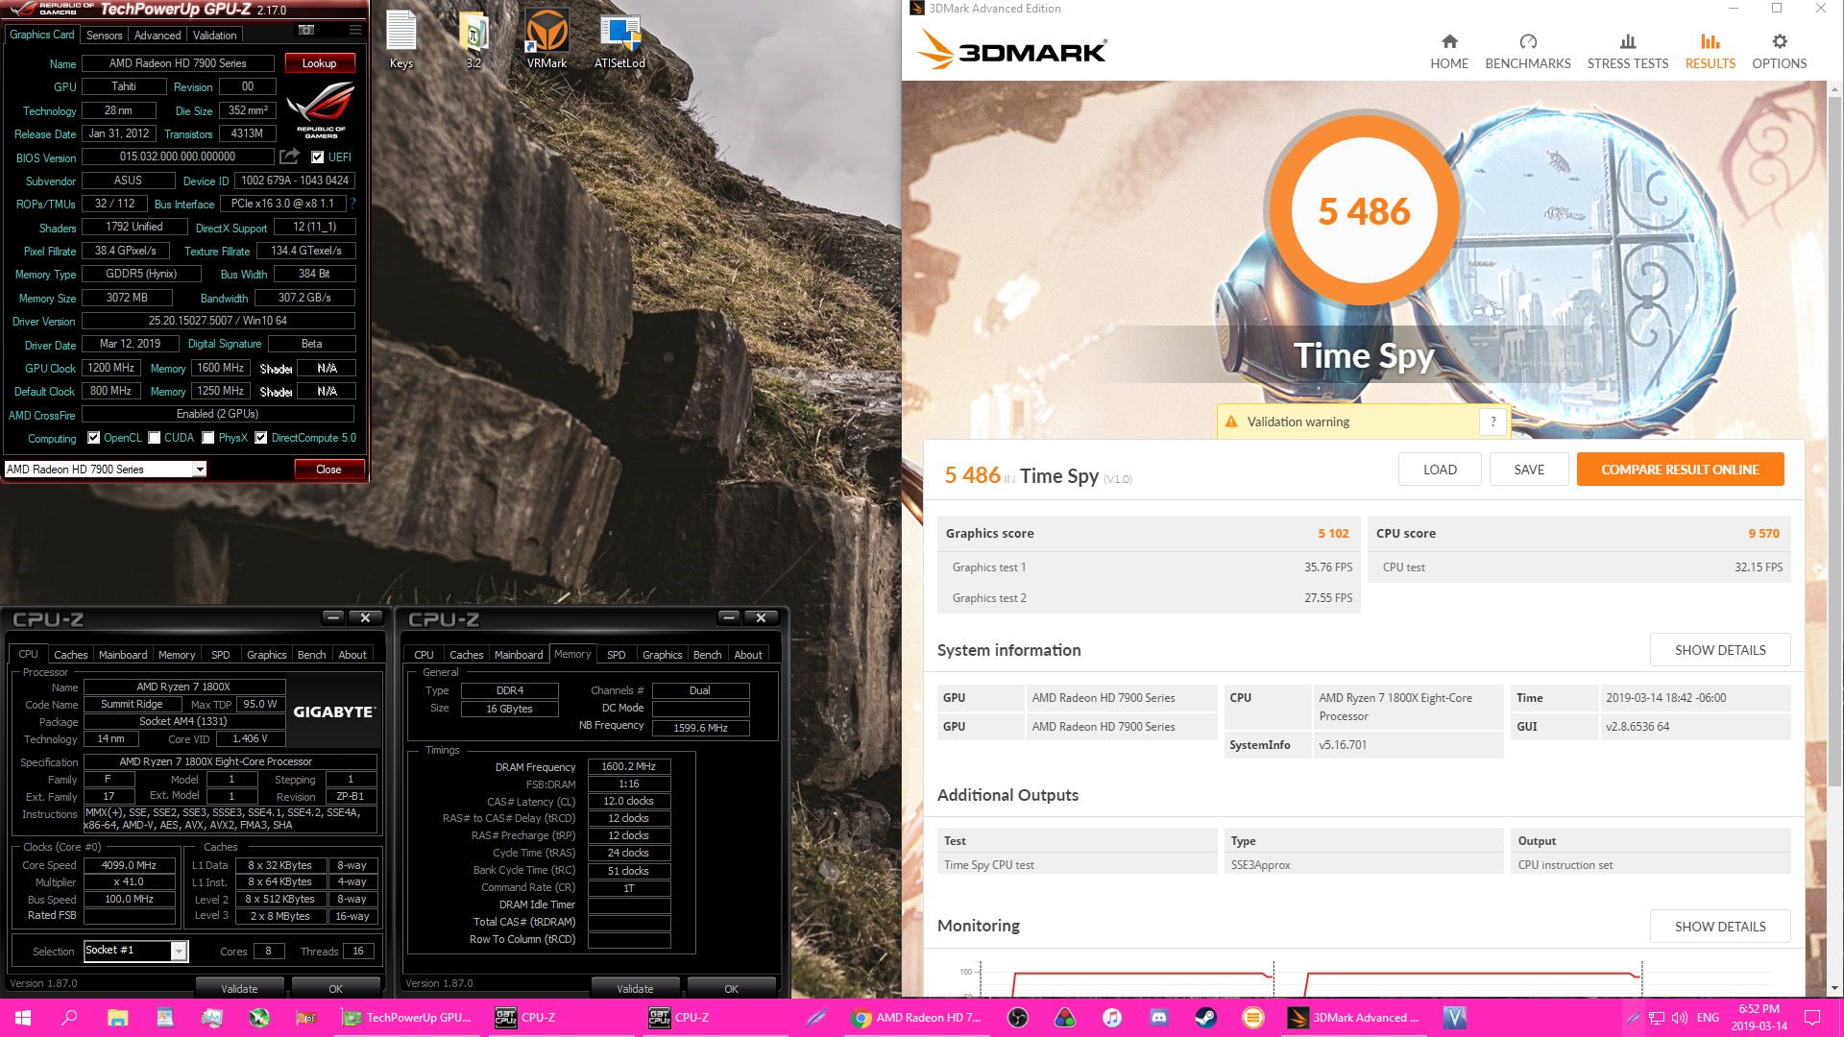1844x1037 pixels.
Task: Click Compare Result Online
Action: click(x=1680, y=470)
